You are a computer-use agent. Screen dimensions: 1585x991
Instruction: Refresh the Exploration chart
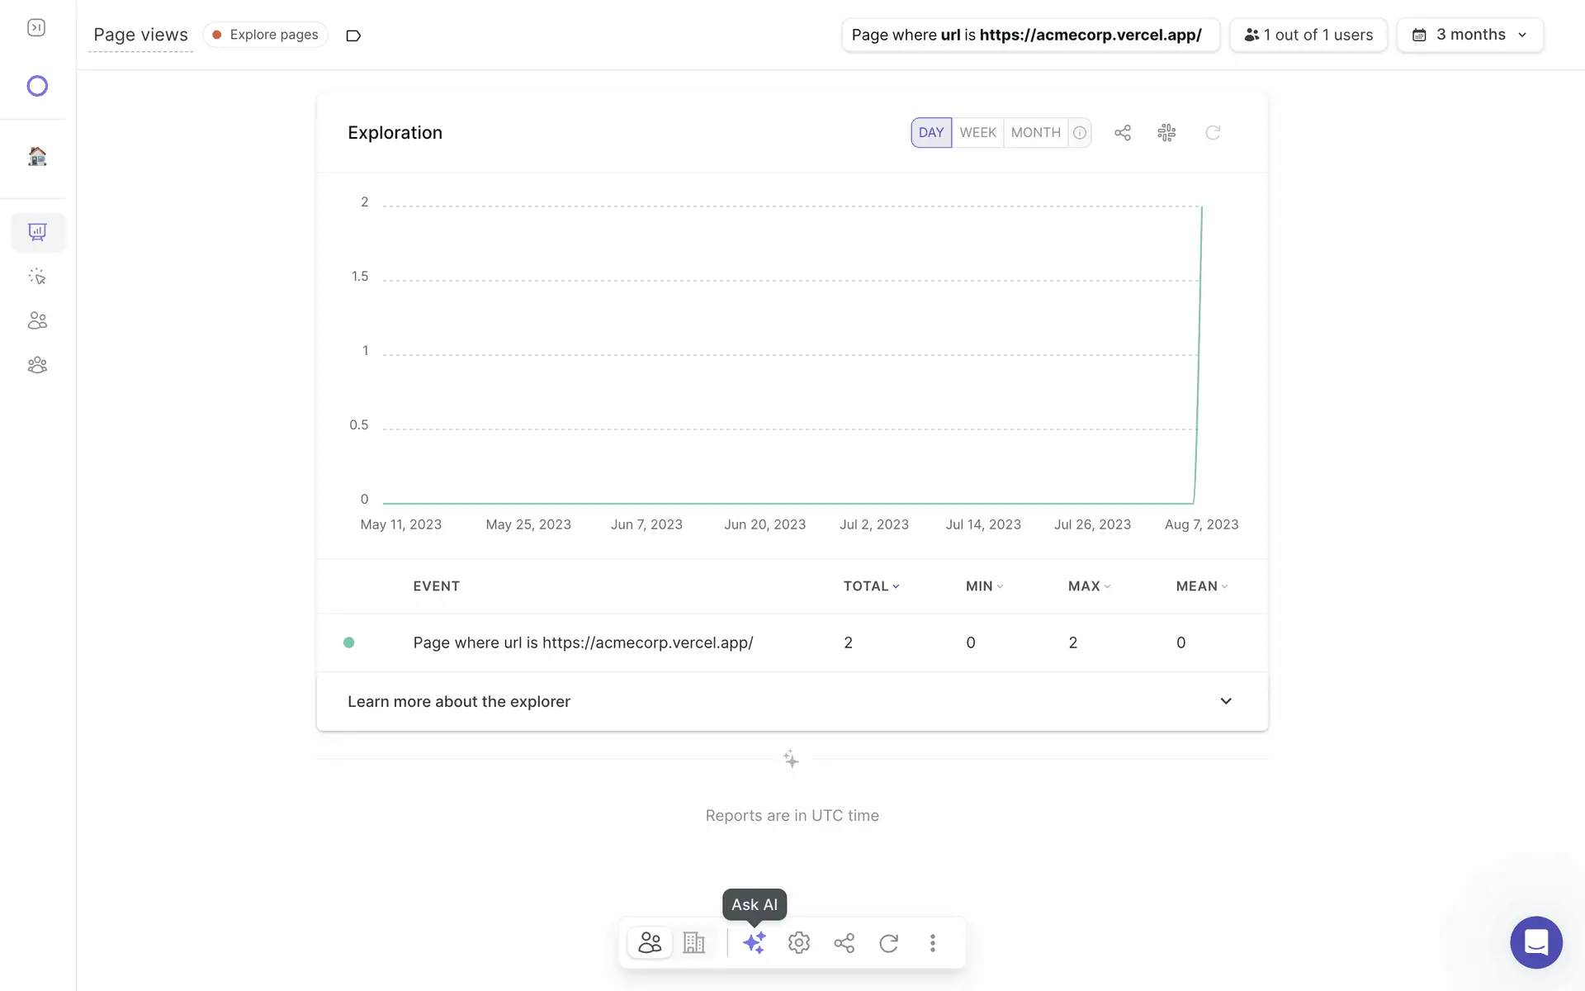[x=1213, y=132]
